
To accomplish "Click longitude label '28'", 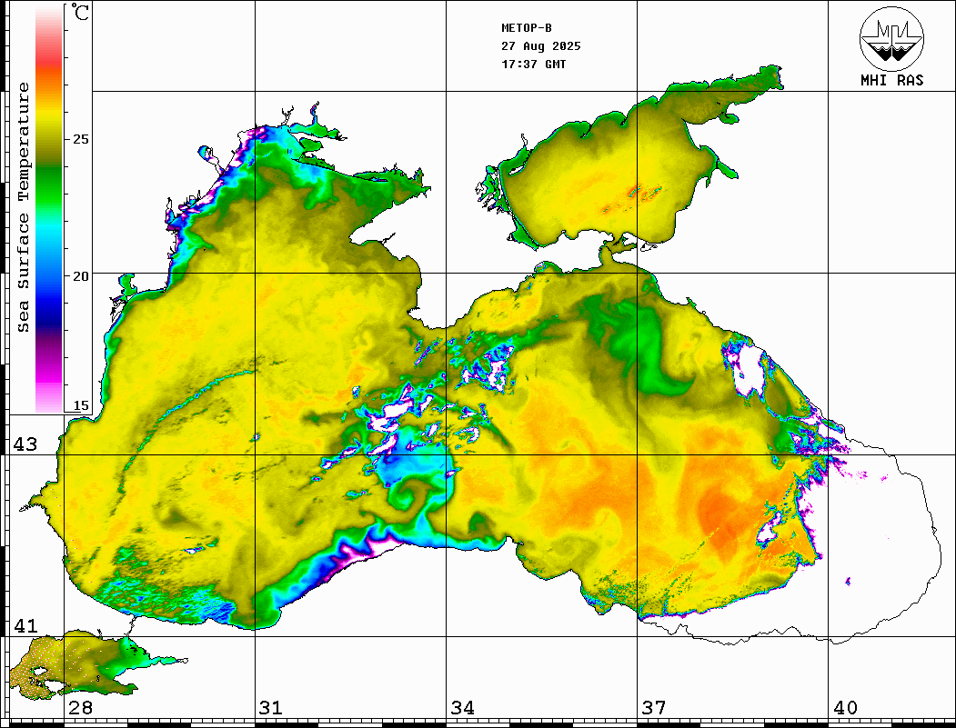I will tap(80, 708).
